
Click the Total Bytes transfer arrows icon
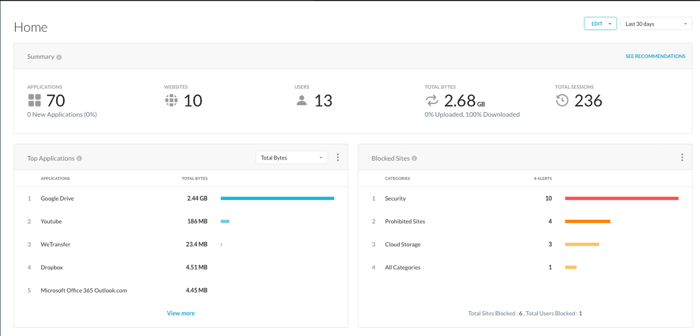[x=432, y=101]
